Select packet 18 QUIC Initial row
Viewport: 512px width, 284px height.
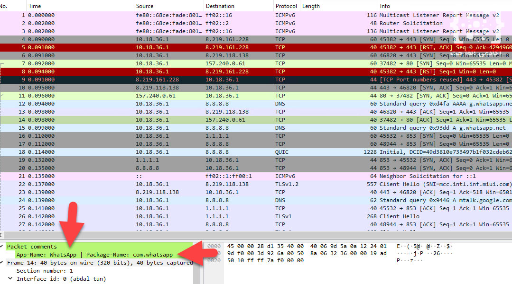(256, 152)
